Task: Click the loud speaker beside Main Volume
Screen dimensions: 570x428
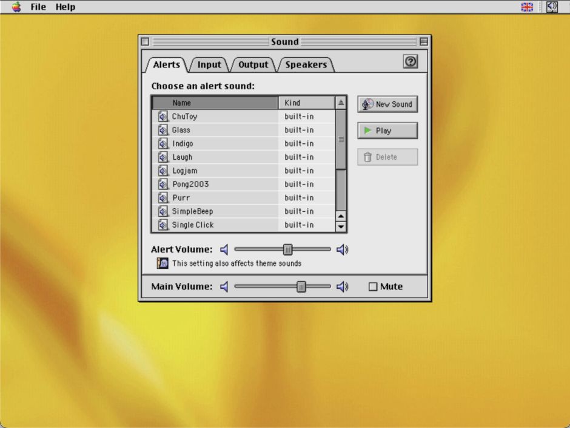Action: 342,286
